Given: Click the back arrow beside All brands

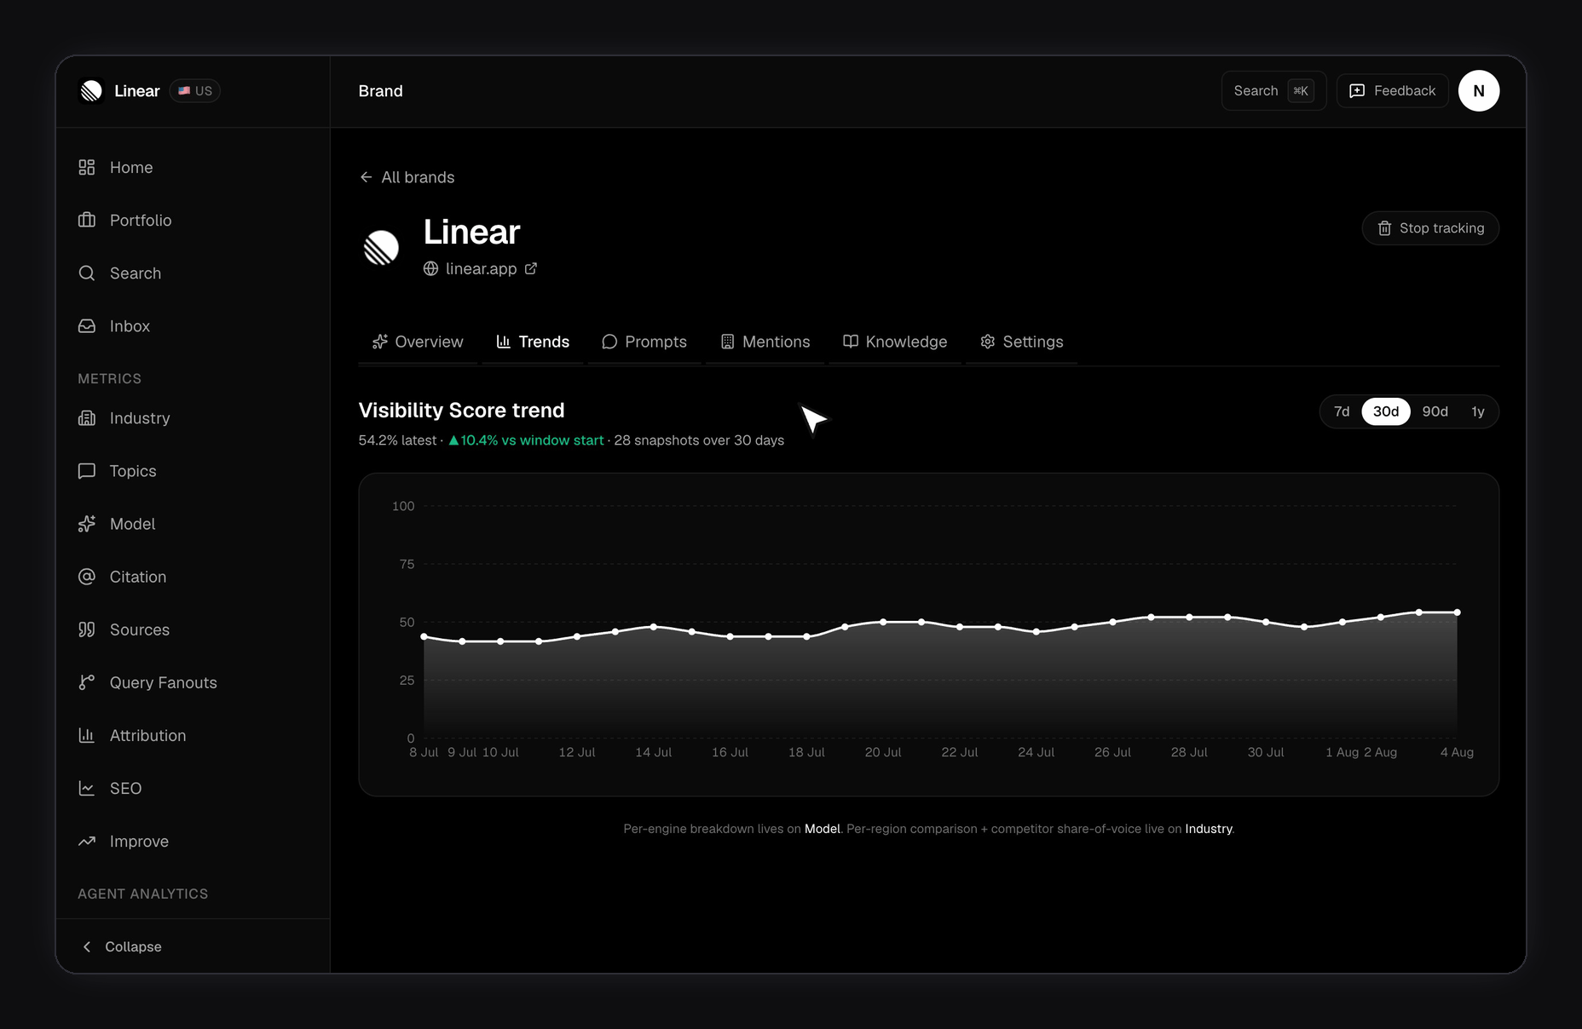Looking at the screenshot, I should pos(367,177).
